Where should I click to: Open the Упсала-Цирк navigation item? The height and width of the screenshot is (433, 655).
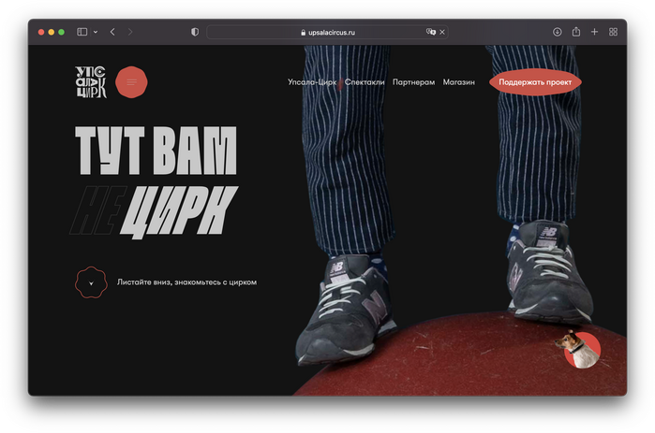click(312, 82)
